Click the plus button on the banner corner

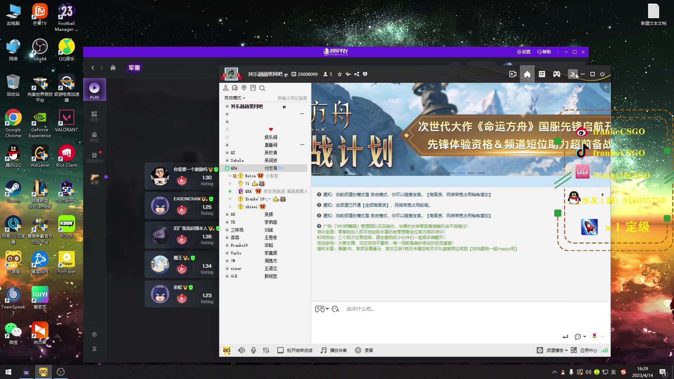tap(606, 87)
